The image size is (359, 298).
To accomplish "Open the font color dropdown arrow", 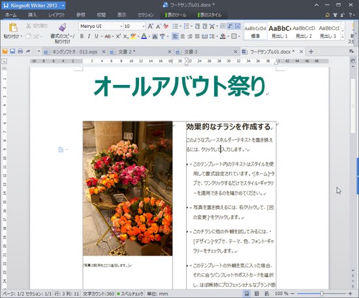I will pos(149,36).
